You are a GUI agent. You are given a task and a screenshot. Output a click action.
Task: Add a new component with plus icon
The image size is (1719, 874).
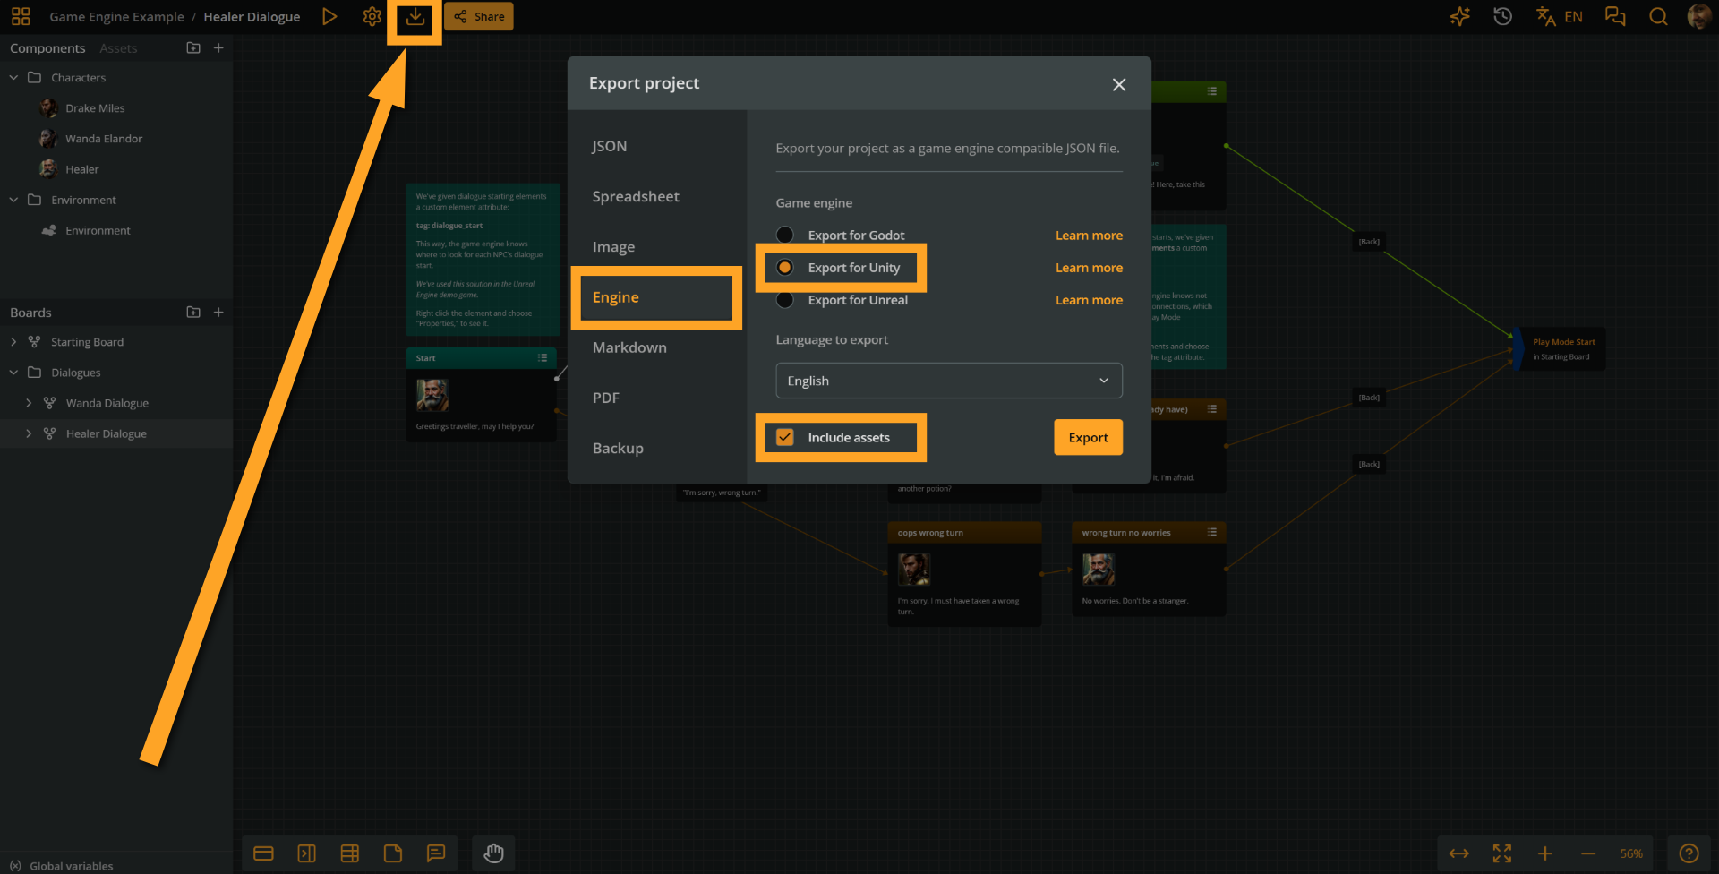[x=218, y=47]
